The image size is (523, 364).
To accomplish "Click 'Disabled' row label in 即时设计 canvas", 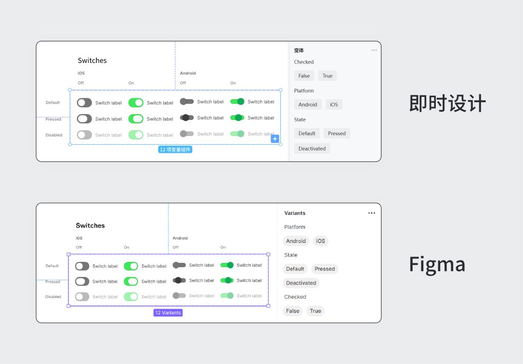I will 54,135.
